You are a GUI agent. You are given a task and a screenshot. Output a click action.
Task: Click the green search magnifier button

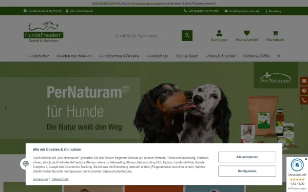point(187,35)
